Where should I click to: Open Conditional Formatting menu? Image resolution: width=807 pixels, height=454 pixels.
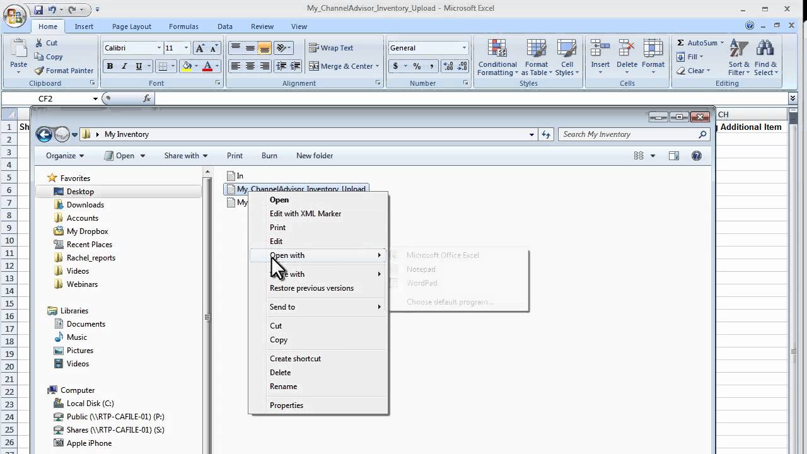pos(497,57)
